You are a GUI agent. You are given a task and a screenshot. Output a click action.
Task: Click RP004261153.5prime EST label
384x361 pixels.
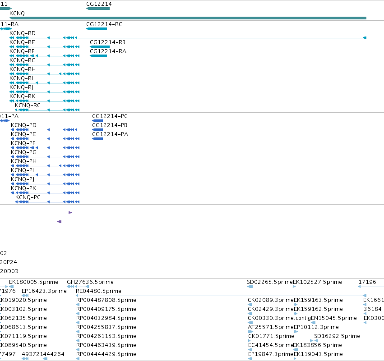[106, 336]
